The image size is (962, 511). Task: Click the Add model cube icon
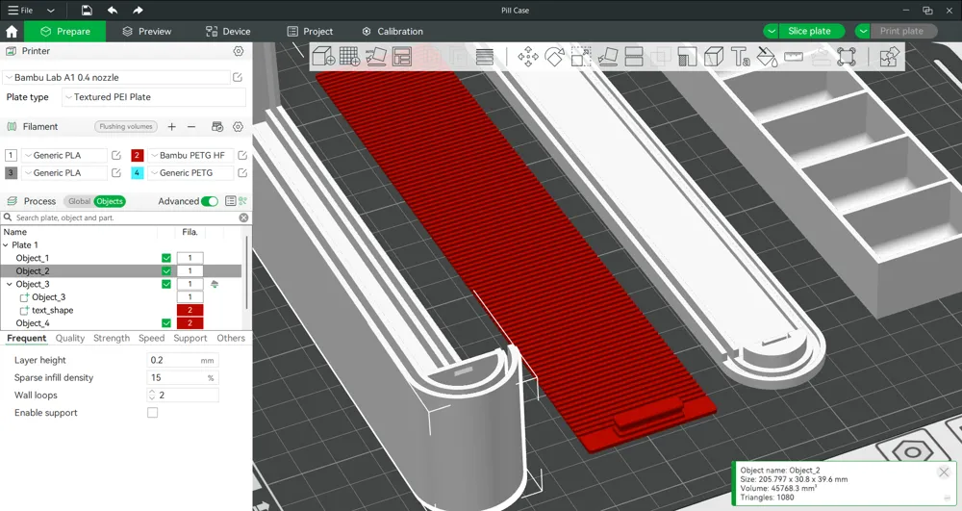(x=323, y=57)
